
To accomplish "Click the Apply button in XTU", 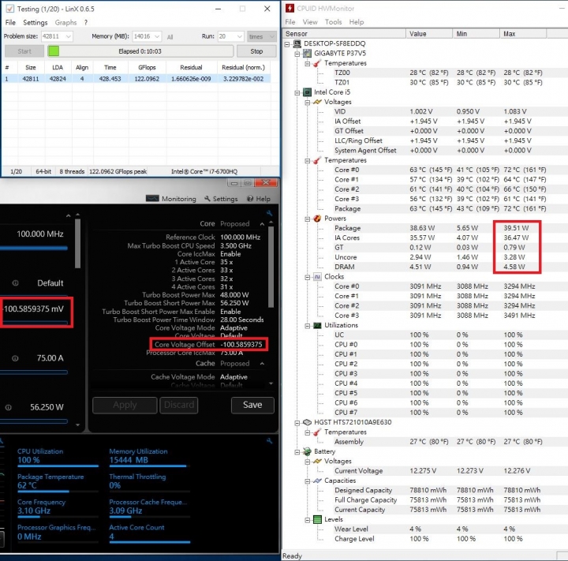I will coord(125,405).
